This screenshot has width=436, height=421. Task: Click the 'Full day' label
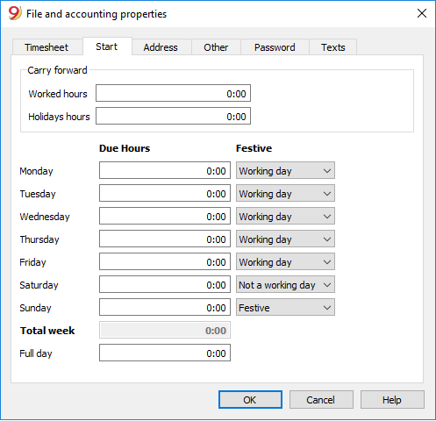click(x=36, y=353)
